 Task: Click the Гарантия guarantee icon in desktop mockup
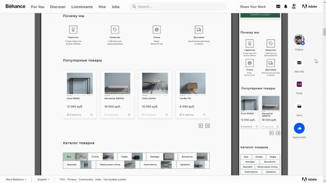(x=73, y=29)
